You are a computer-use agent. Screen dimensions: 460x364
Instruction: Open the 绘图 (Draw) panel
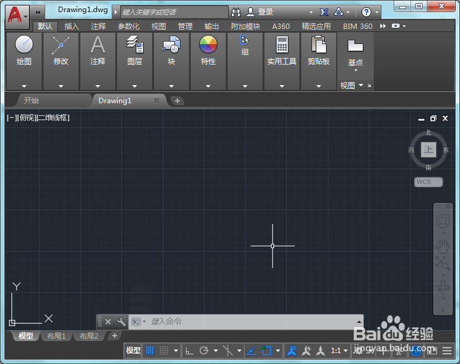24,50
